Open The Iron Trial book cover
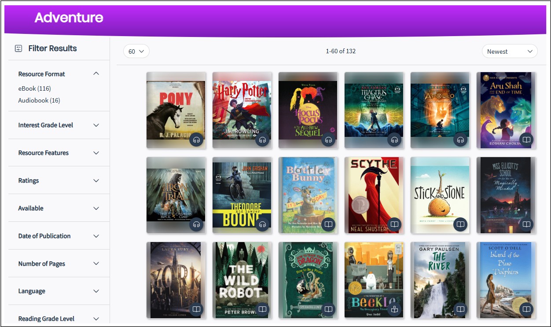 tap(176, 195)
